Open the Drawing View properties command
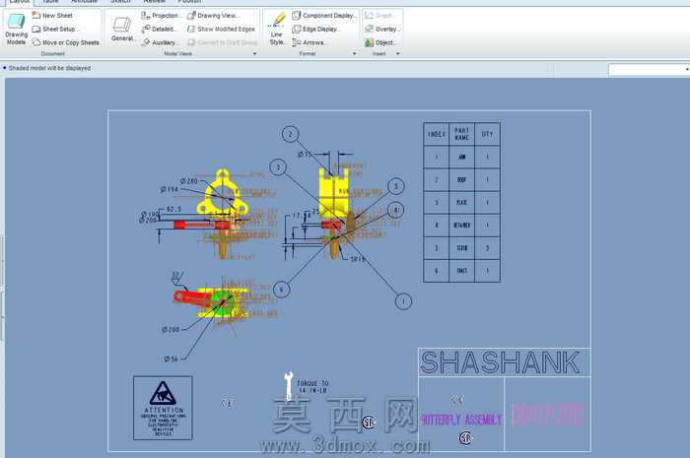Viewport: 690px width, 458px height. point(214,16)
